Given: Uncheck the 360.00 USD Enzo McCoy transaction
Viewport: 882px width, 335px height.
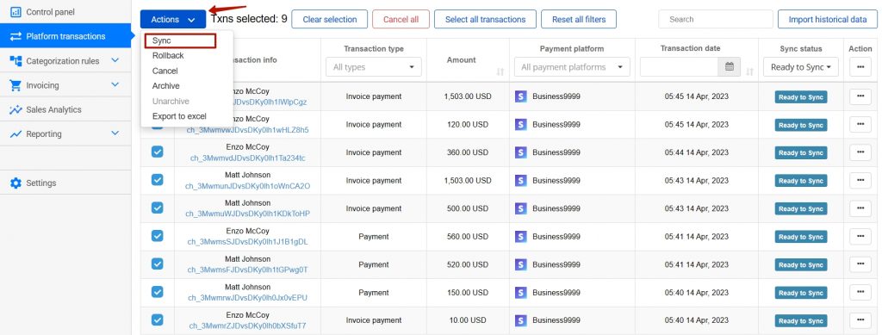Looking at the screenshot, I should point(158,152).
